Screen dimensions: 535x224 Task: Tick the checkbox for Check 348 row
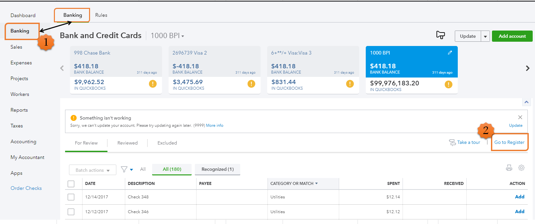tap(71, 197)
